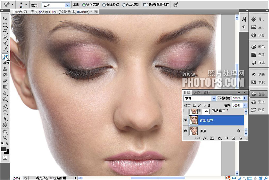
Task: Open the layer blend mode dropdown
Action: [x=200, y=99]
